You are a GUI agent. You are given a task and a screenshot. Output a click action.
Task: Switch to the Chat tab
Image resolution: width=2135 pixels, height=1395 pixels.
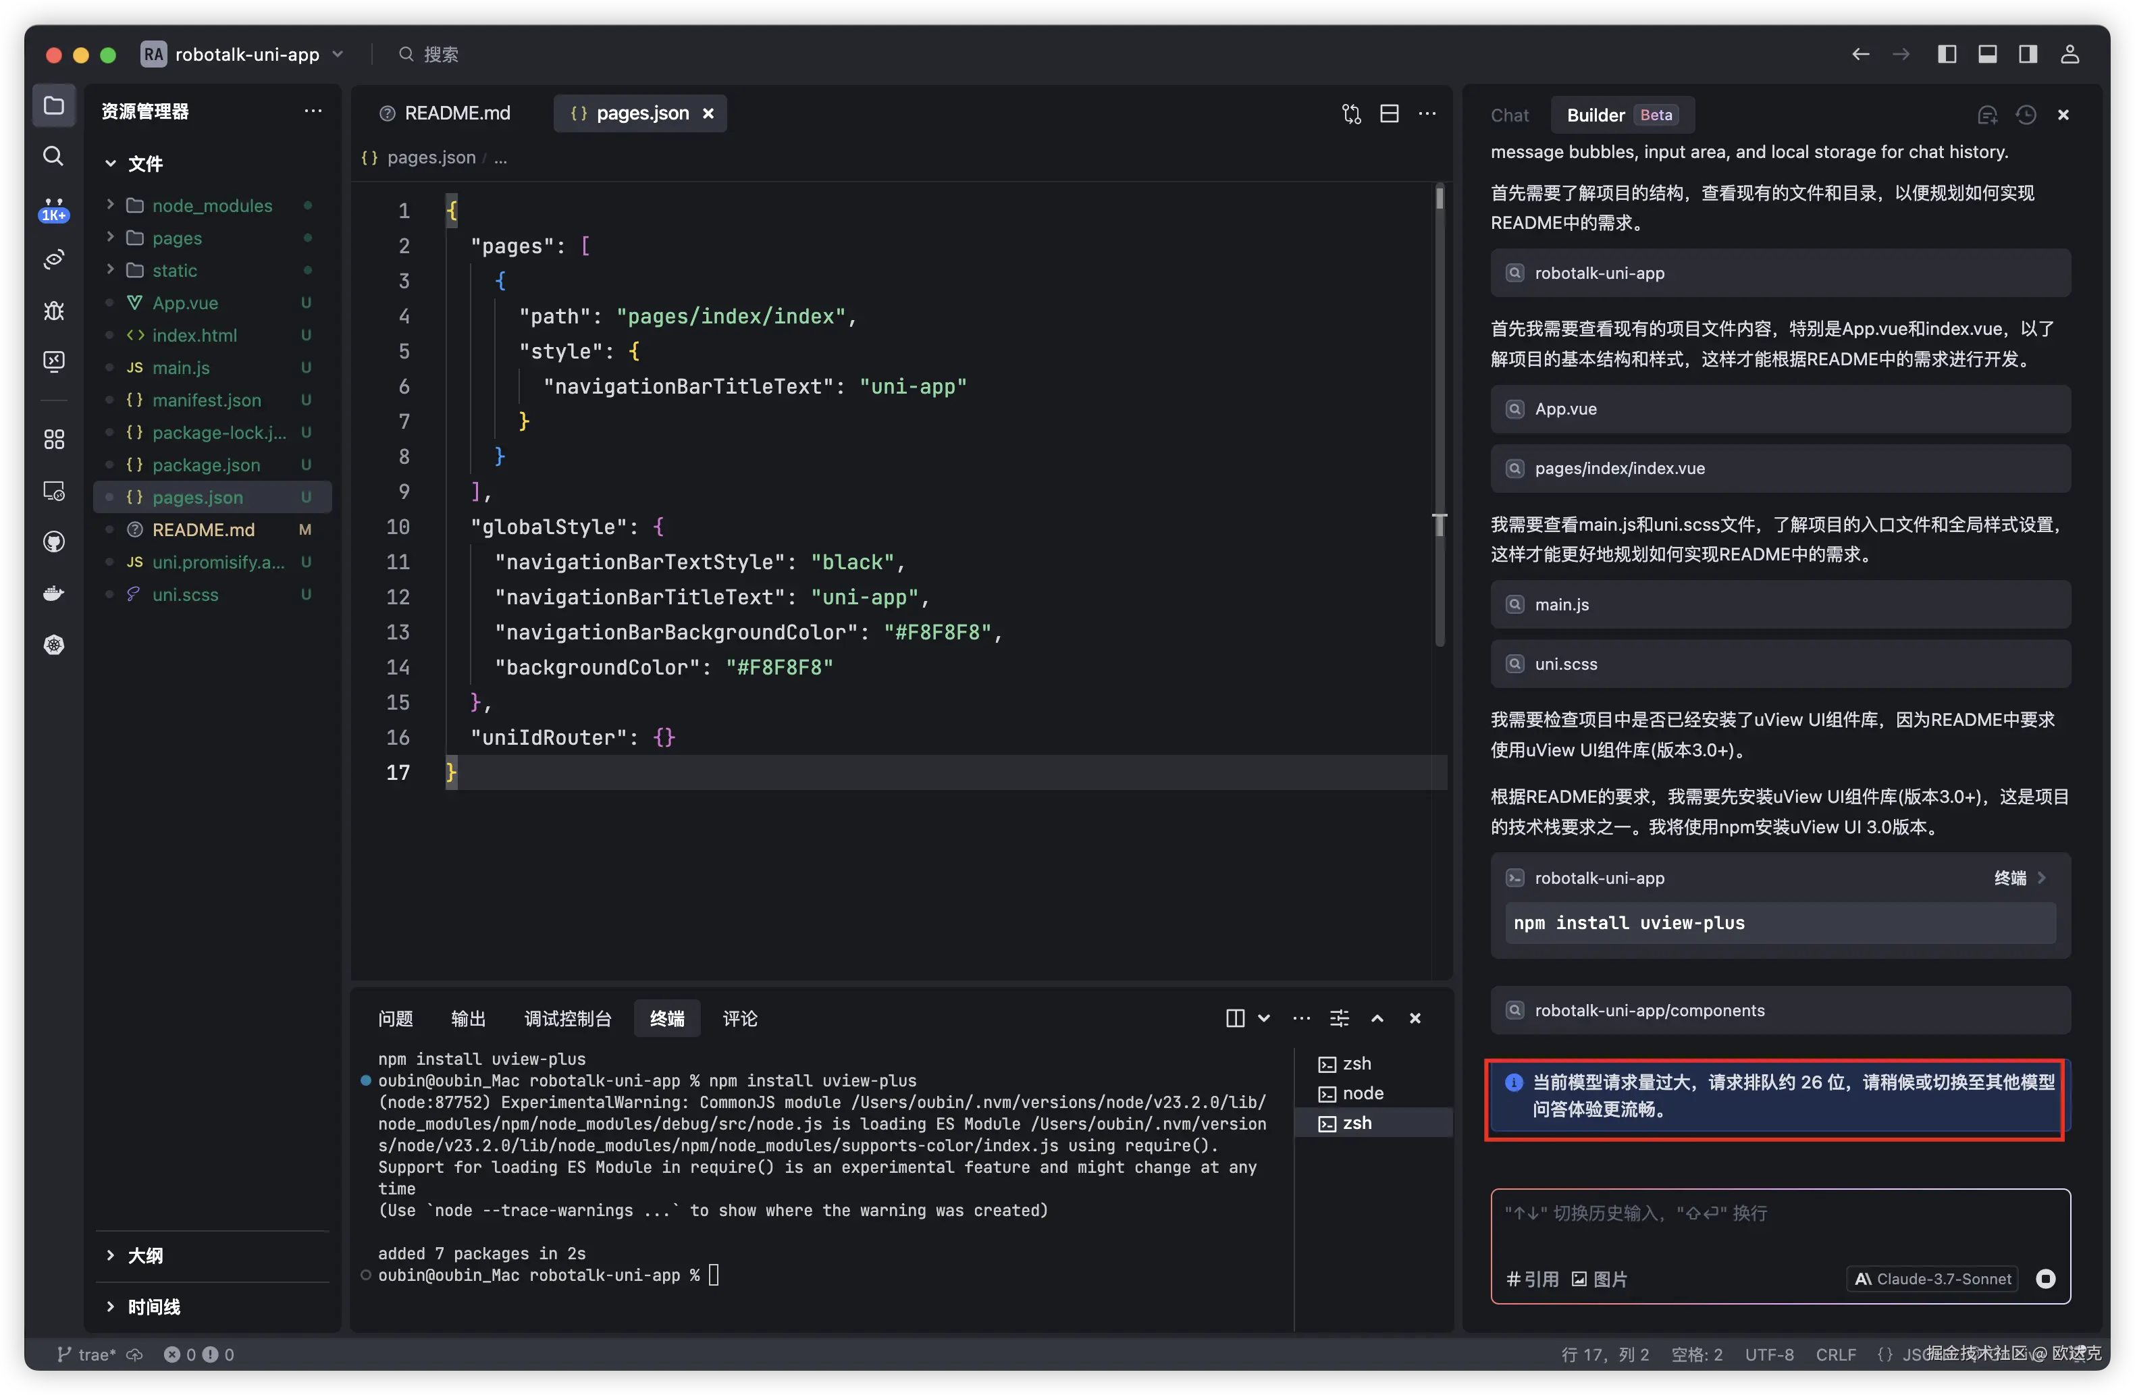tap(1509, 115)
